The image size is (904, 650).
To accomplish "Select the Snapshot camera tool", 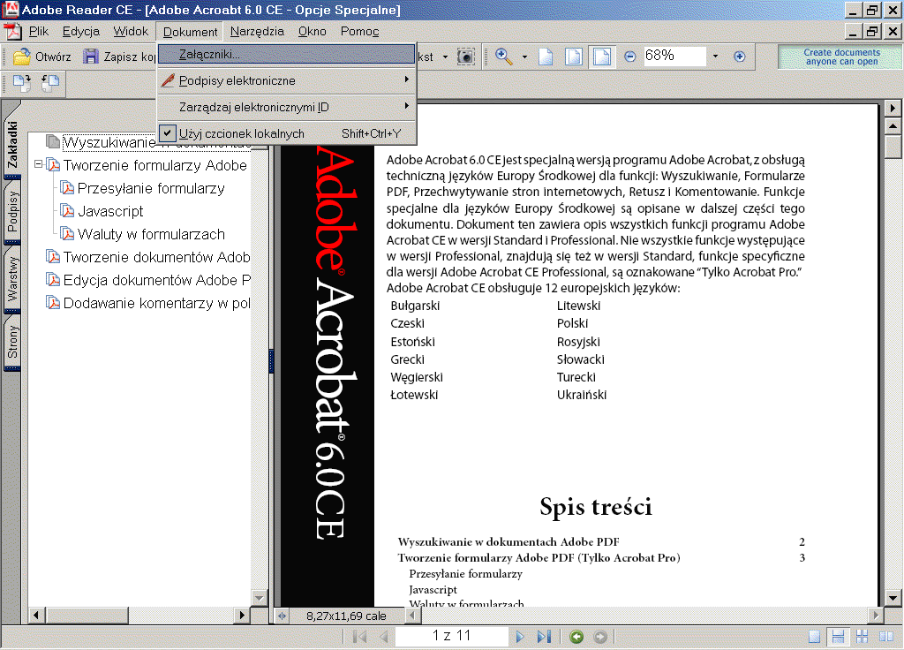I will pos(466,56).
